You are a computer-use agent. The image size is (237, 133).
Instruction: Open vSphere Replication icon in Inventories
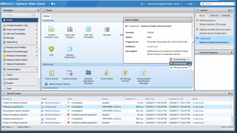coord(70,49)
